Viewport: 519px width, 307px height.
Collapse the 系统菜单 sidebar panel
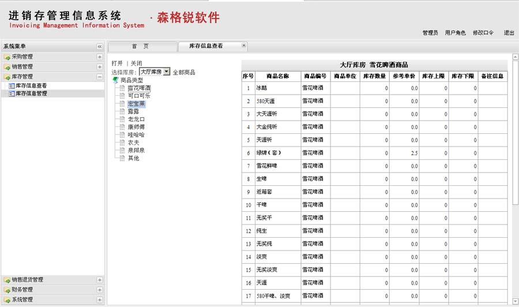(x=99, y=46)
